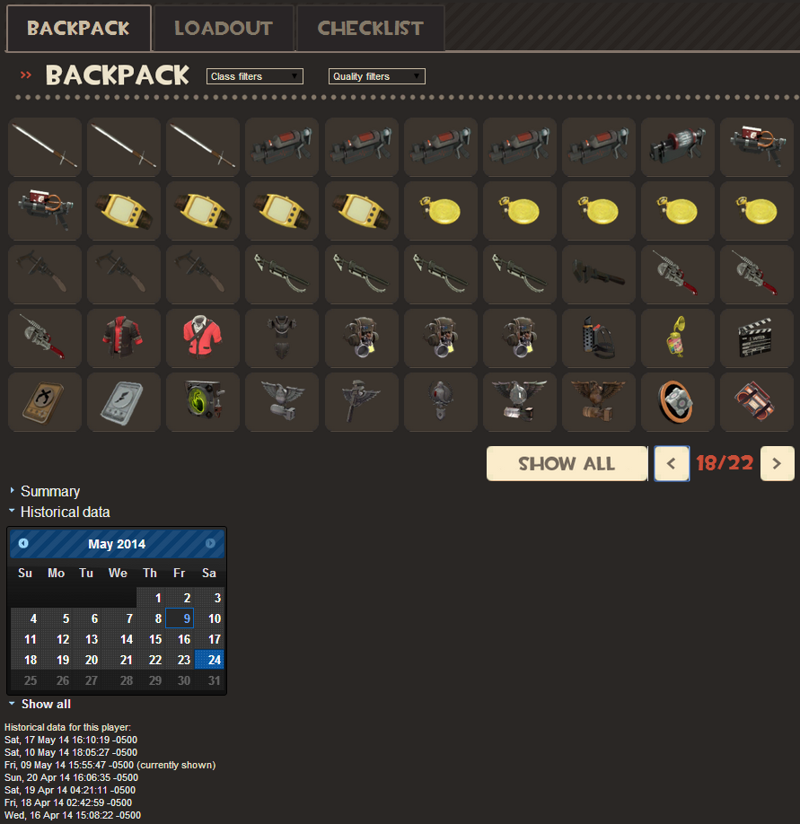Click the 18/22 page indicator

tap(725, 463)
